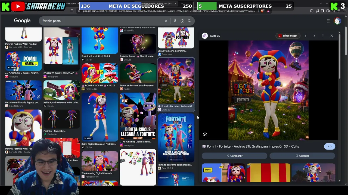348x195 pixels.
Task: Toggle the browser side panel
Action: point(322,11)
